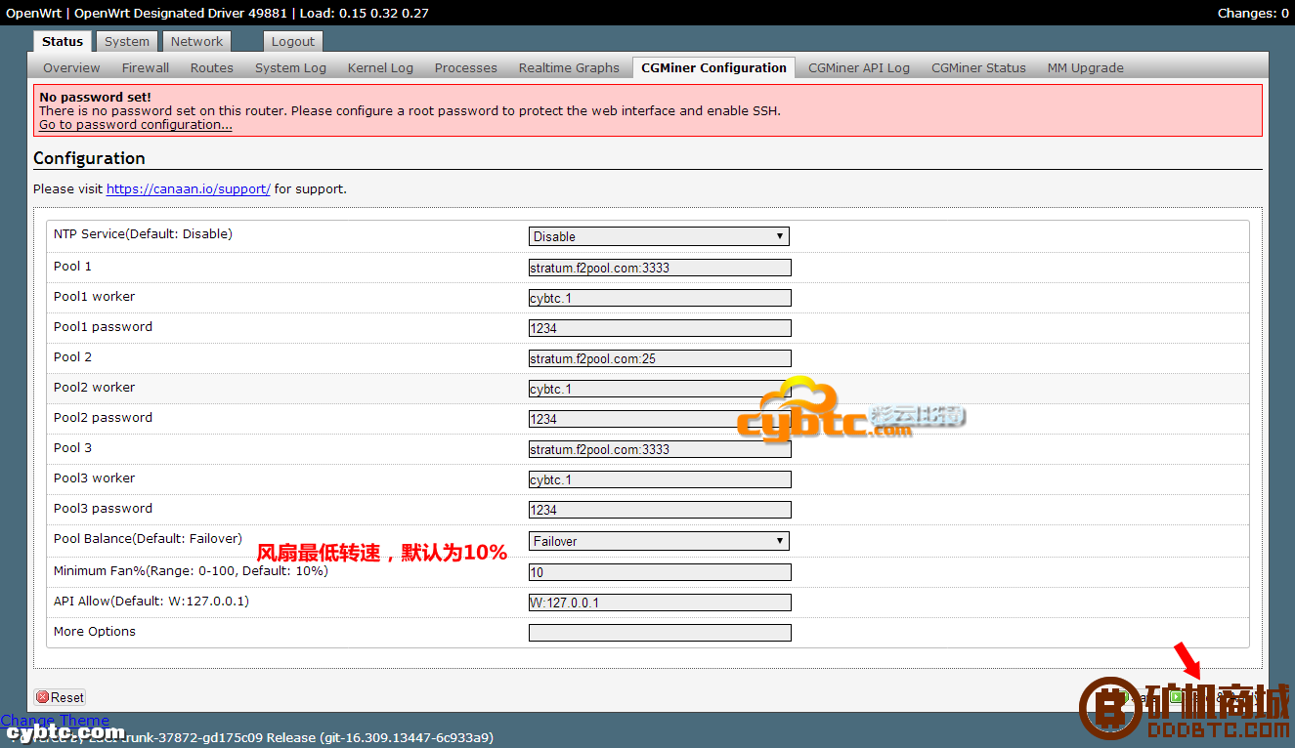Screen dimensions: 1295x748
Task: Focus the Pool1 worker field
Action: coord(660,298)
